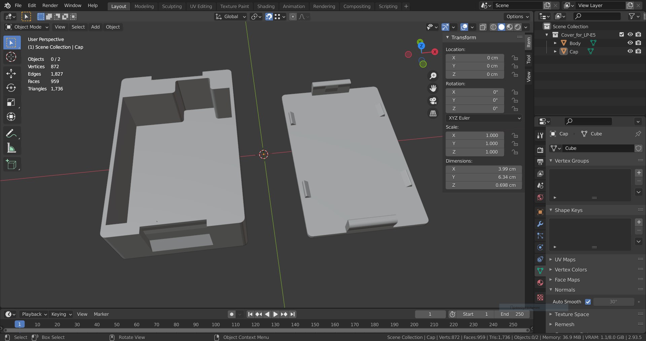Expand the UV Maps panel
The width and height of the screenshot is (646, 341).
pyautogui.click(x=565, y=260)
